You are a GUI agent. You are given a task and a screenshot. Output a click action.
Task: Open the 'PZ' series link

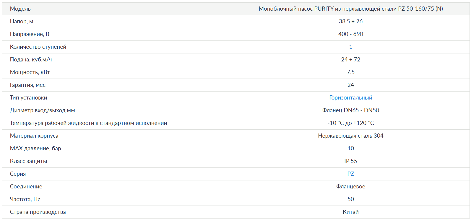click(350, 174)
